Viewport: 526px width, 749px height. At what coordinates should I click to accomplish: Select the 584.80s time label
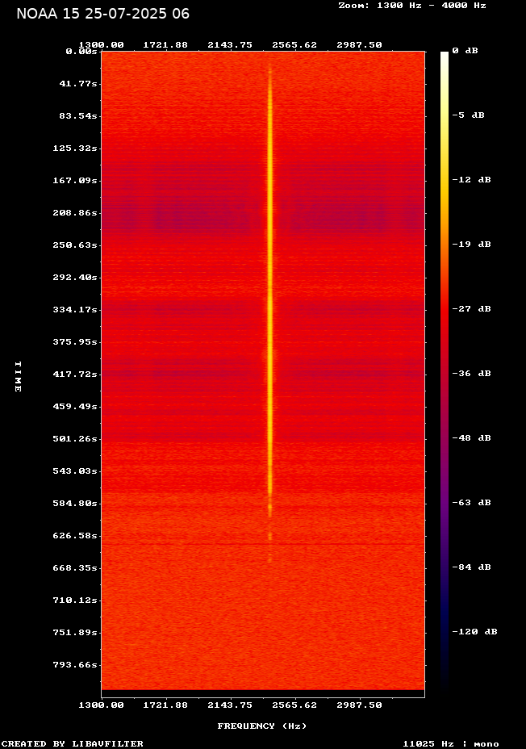tap(75, 504)
